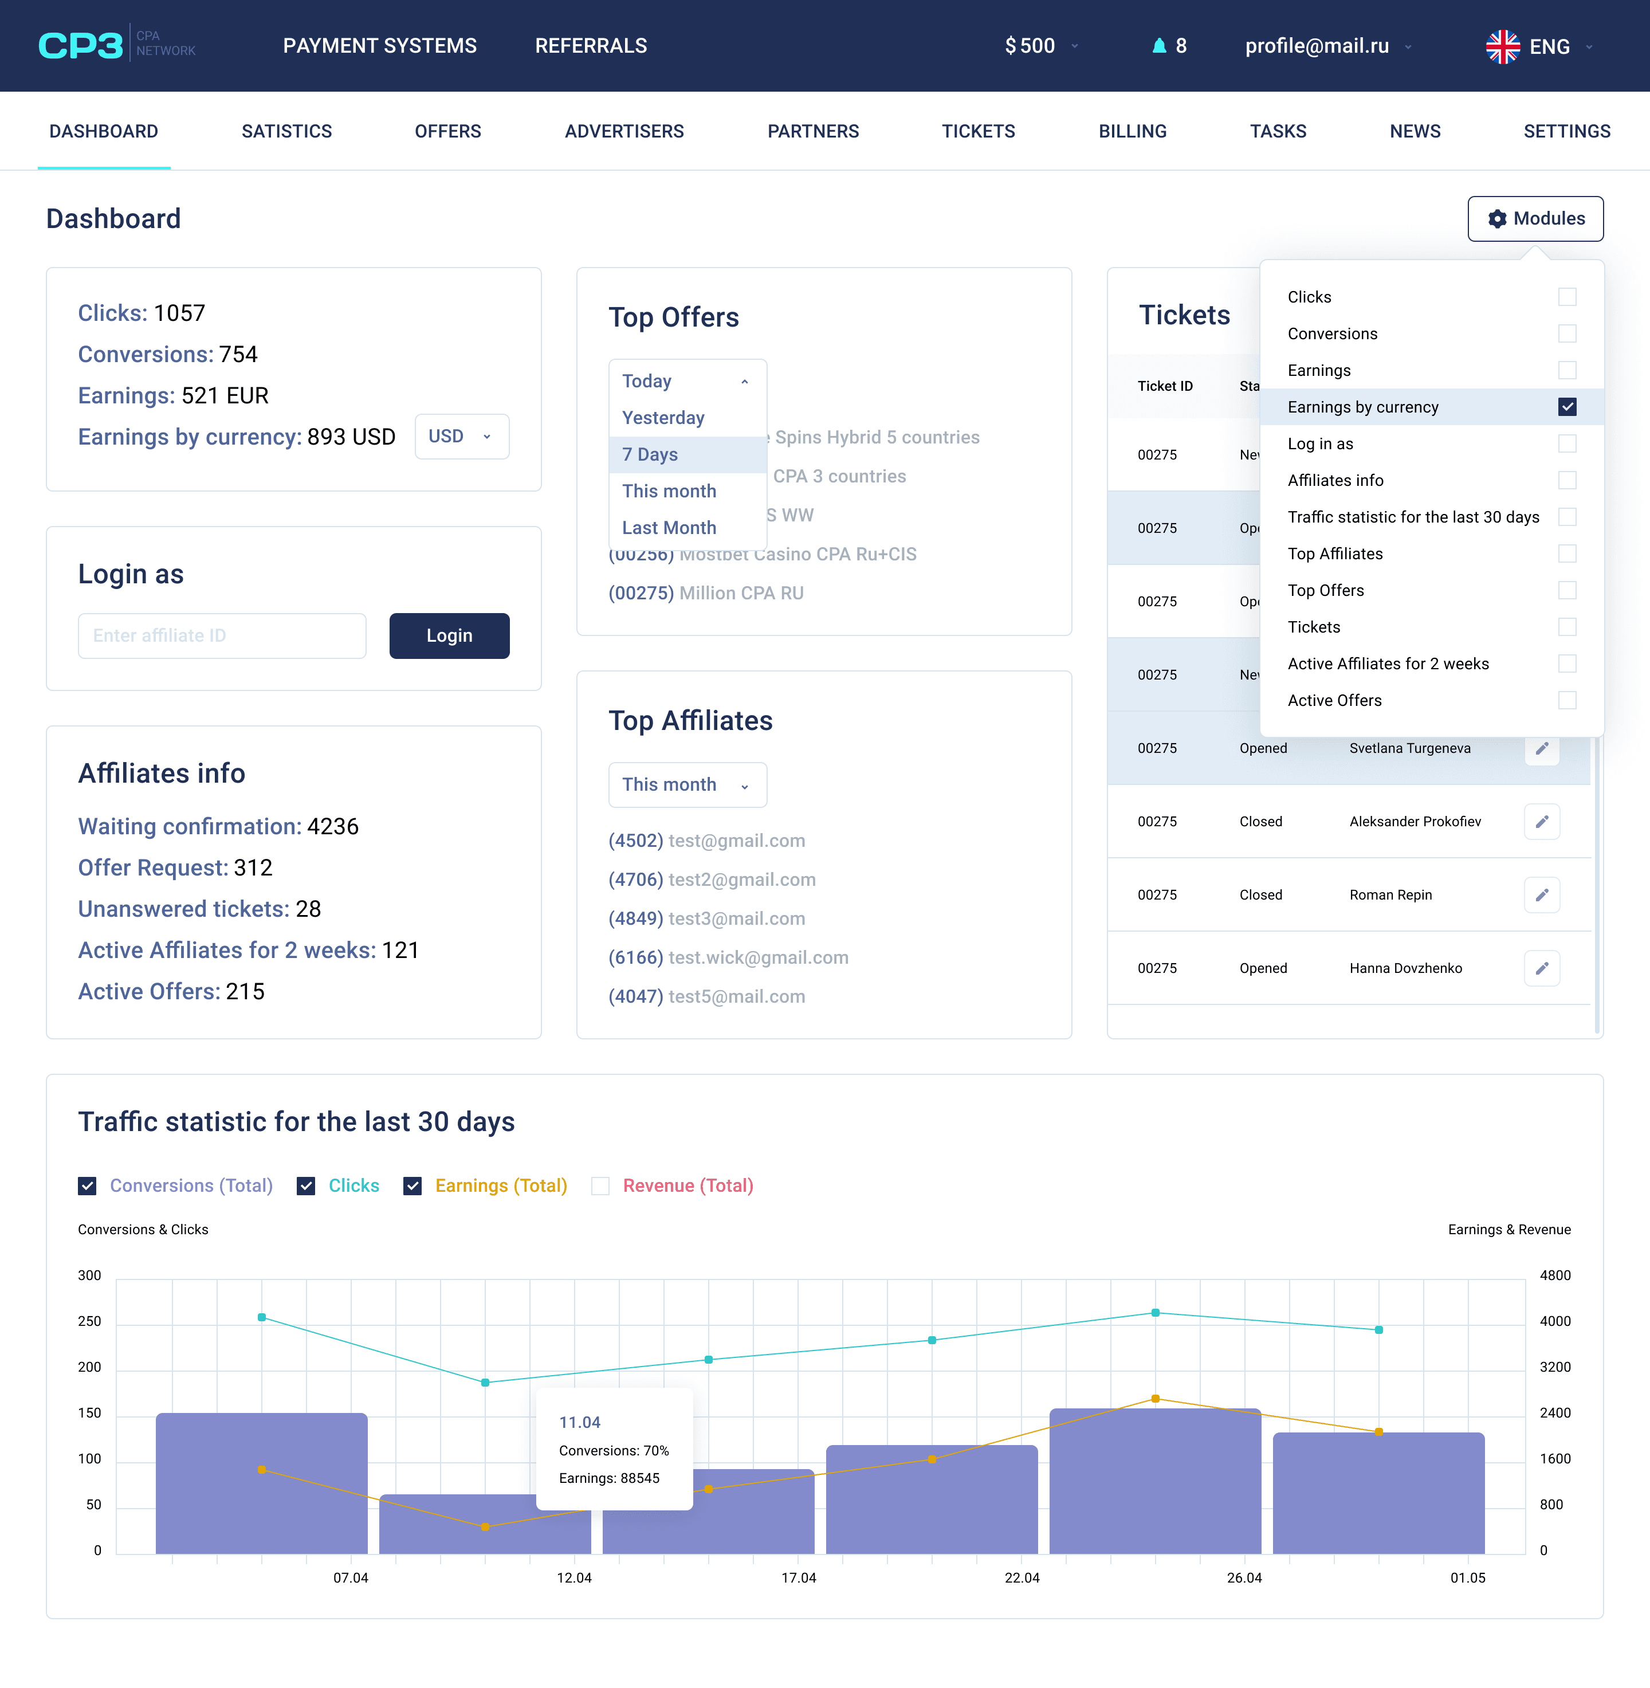Open affiliate (6166) test.wick@gmail.com
Image resolution: width=1650 pixels, height=1688 pixels.
728,957
